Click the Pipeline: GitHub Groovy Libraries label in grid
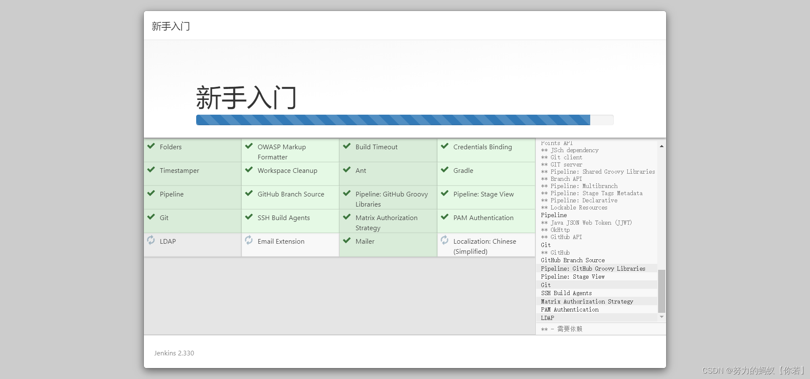This screenshot has width=810, height=379. click(x=391, y=199)
